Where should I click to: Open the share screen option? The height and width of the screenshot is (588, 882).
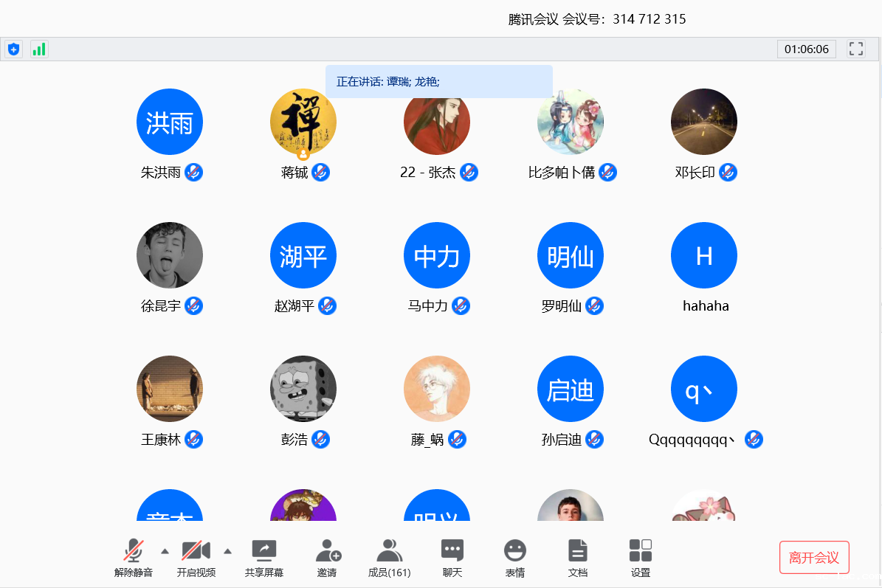263,558
